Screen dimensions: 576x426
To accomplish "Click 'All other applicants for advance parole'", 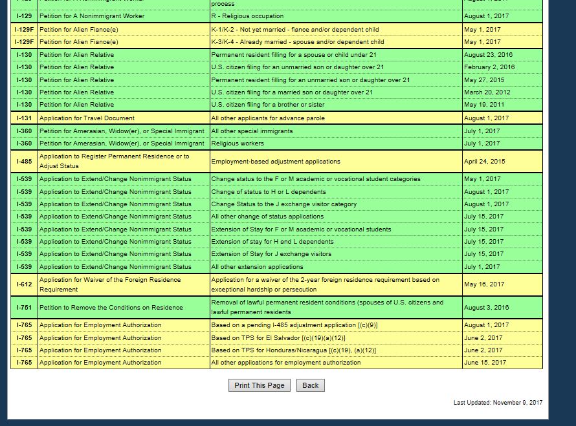I will (268, 118).
